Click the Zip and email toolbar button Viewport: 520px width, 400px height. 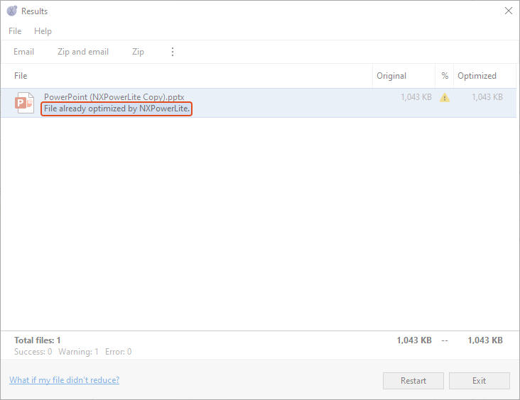83,52
